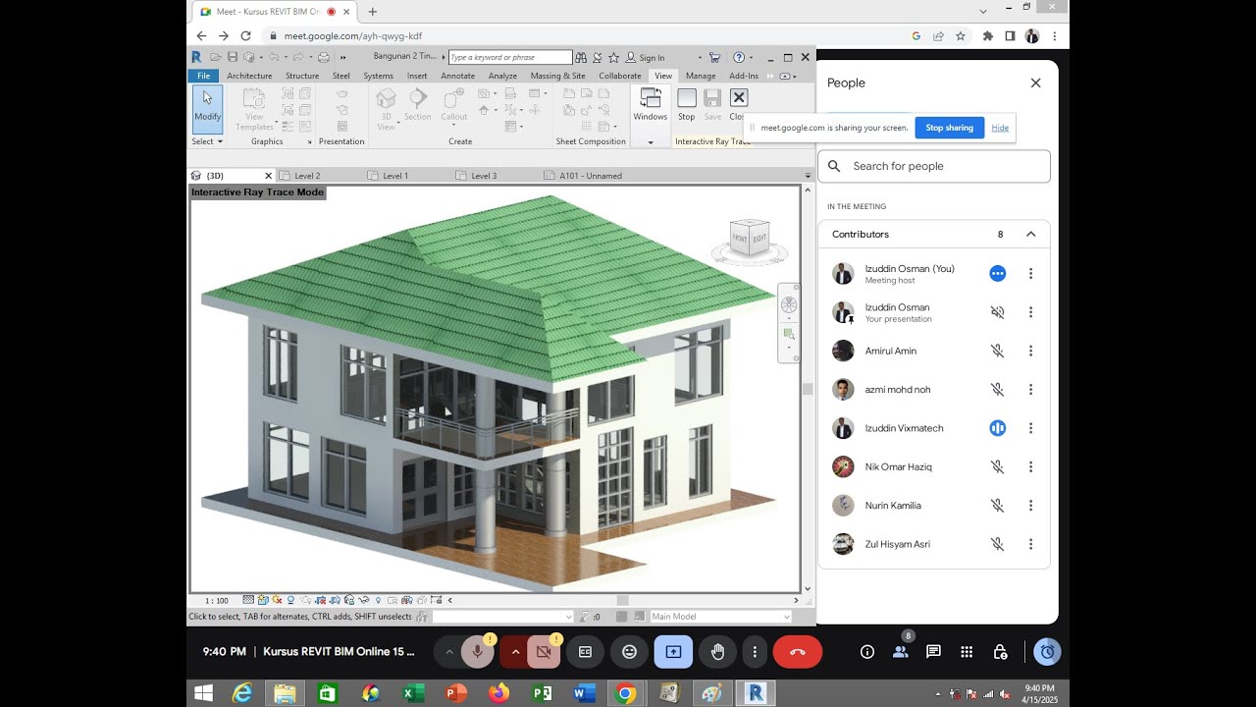Close the People panel
The width and height of the screenshot is (1256, 707).
point(1035,83)
